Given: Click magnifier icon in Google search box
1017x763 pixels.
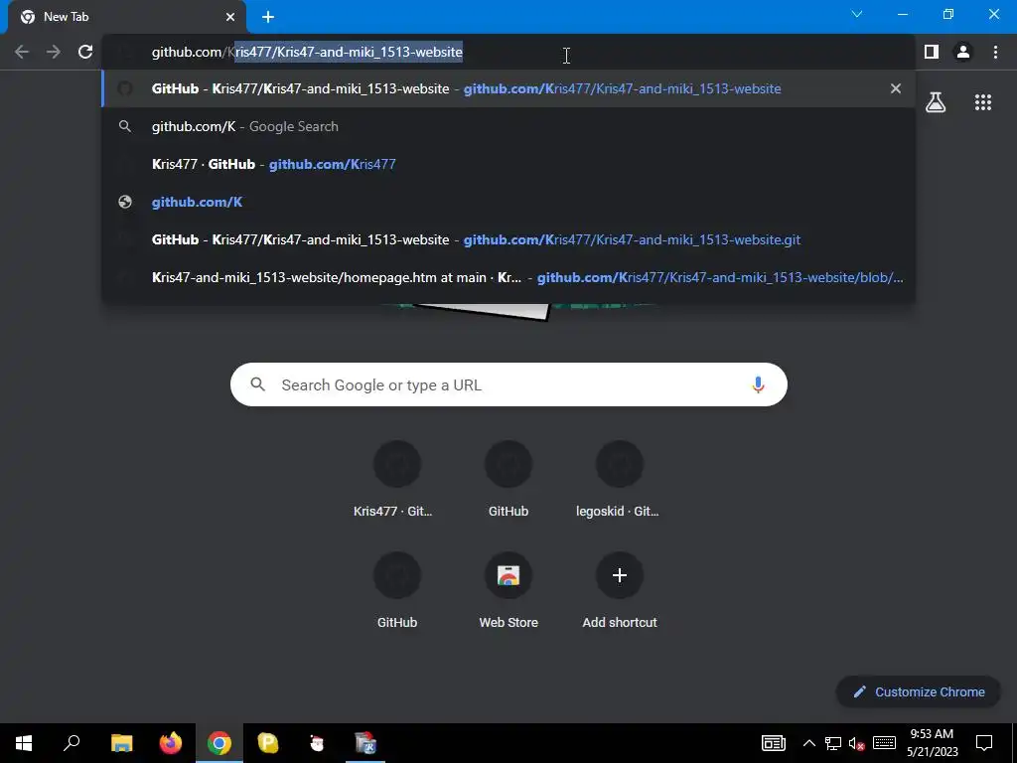Looking at the screenshot, I should (257, 384).
